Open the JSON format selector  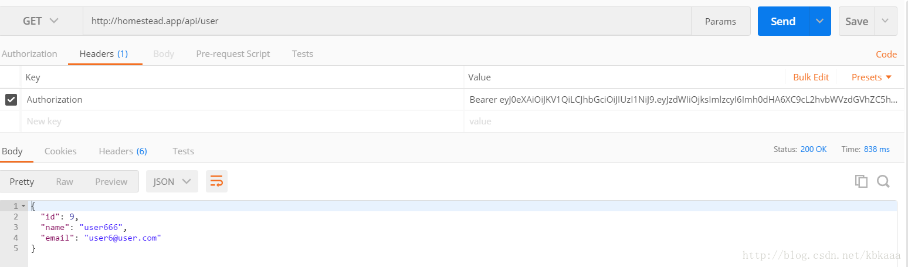172,181
